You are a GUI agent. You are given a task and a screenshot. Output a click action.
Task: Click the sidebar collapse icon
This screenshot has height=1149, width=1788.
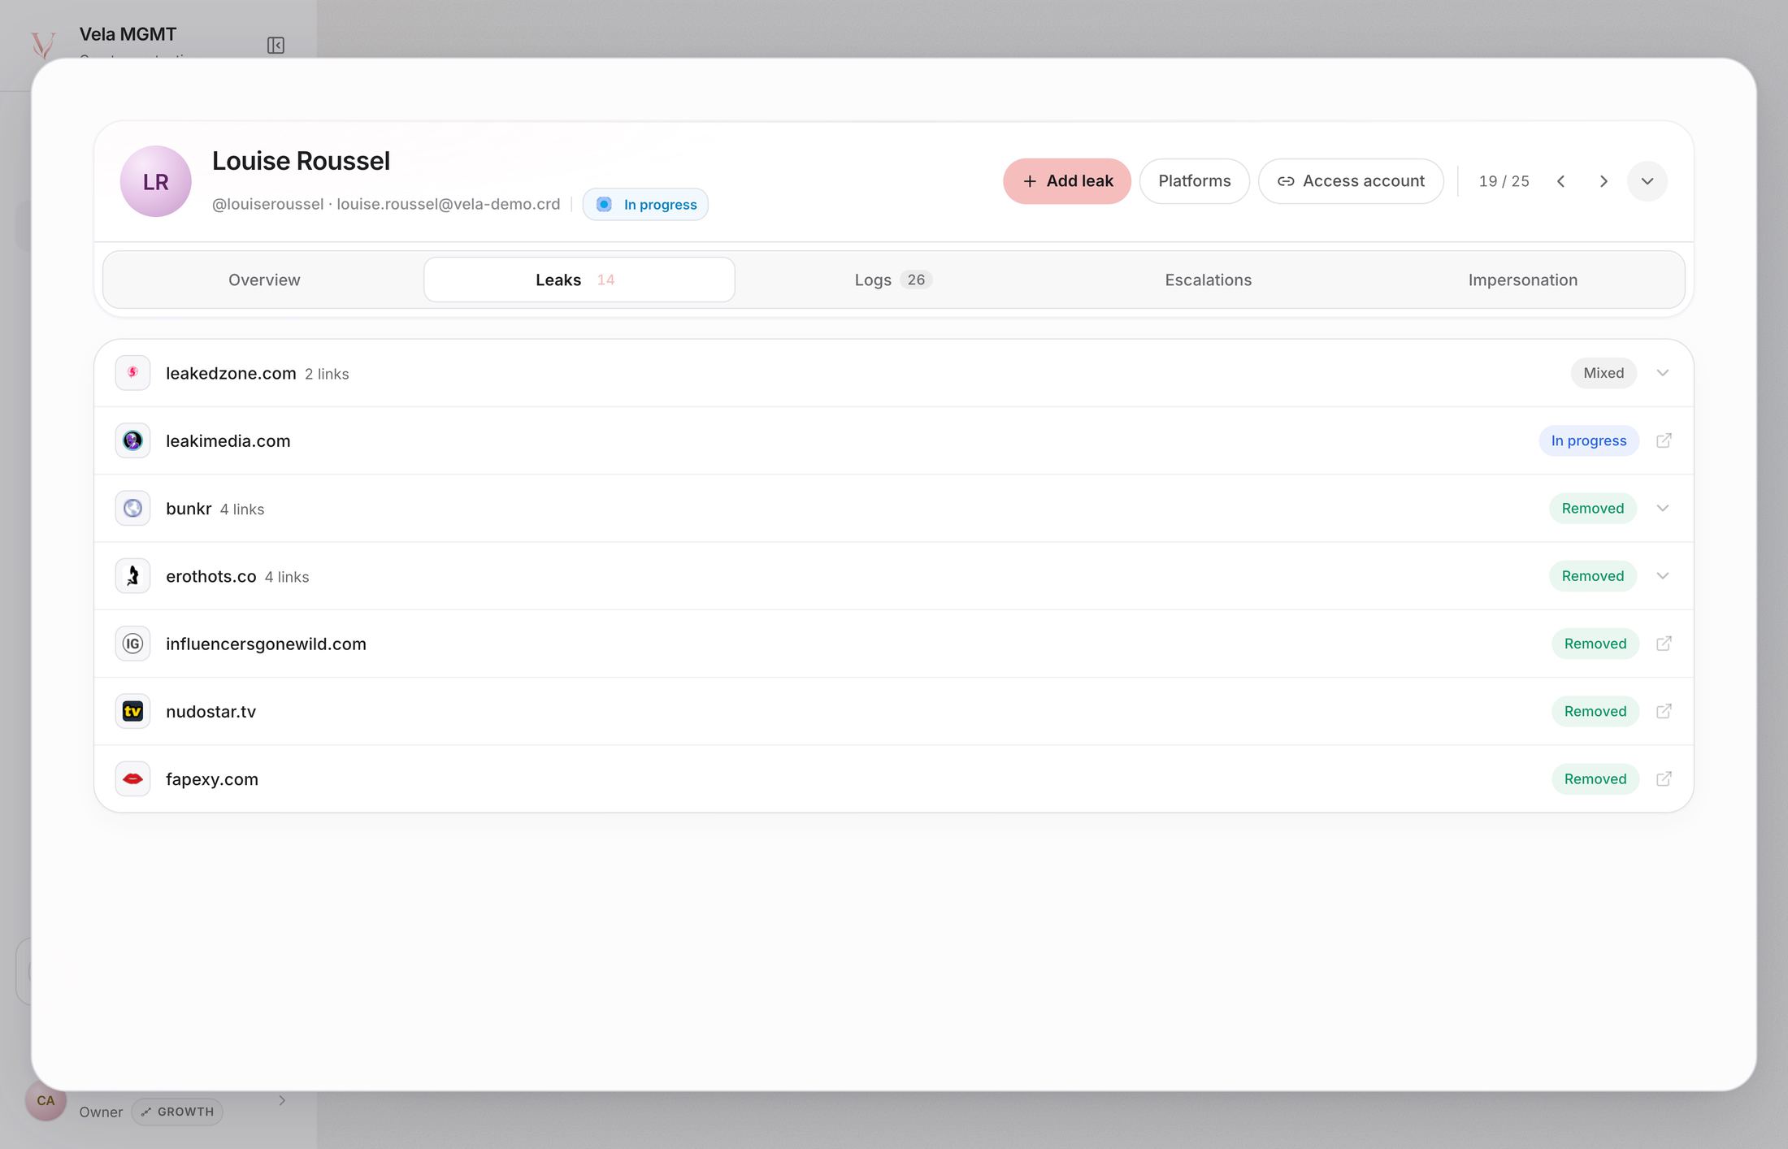click(276, 46)
